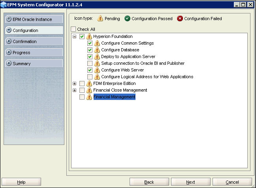This screenshot has width=256, height=188.
Task: Click the red Configuration Failed legend icon
Action: click(180, 19)
